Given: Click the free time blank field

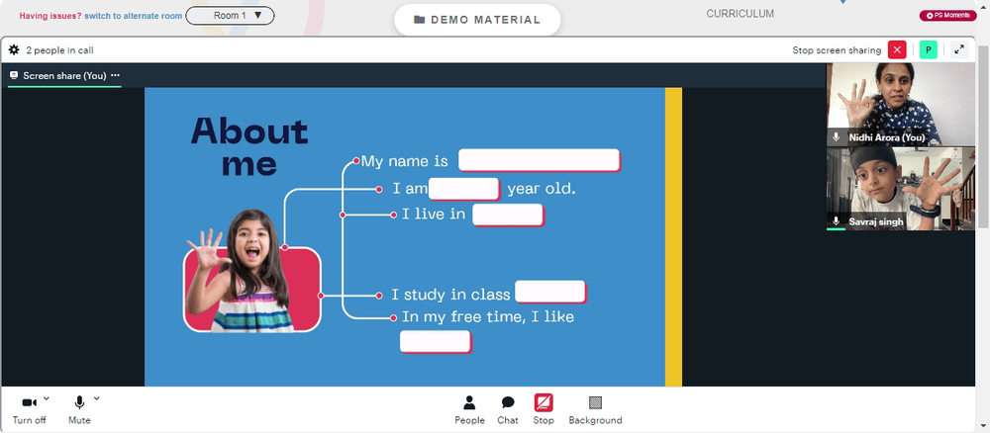Looking at the screenshot, I should (x=436, y=342).
